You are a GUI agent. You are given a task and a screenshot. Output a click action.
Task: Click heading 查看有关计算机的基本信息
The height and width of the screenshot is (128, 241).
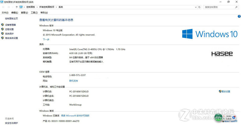(56, 20)
